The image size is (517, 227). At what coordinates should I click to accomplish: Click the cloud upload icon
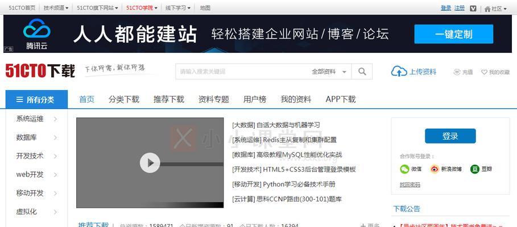[399, 72]
